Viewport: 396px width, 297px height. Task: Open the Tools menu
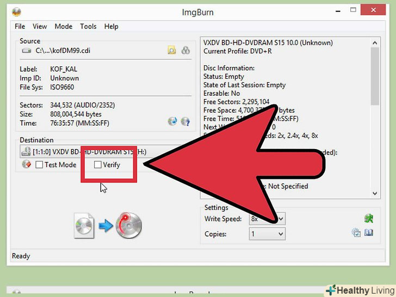point(88,26)
